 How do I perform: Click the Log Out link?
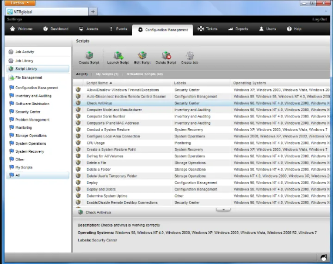tap(319, 19)
